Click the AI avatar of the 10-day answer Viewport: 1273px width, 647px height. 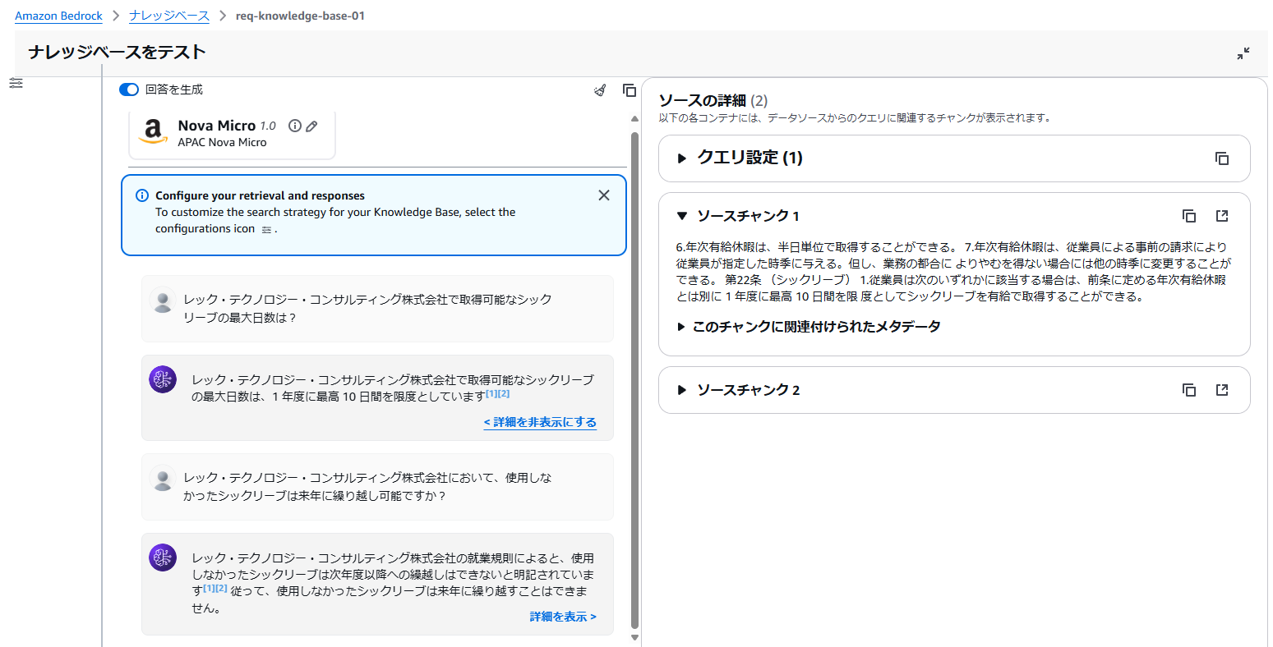(x=163, y=379)
